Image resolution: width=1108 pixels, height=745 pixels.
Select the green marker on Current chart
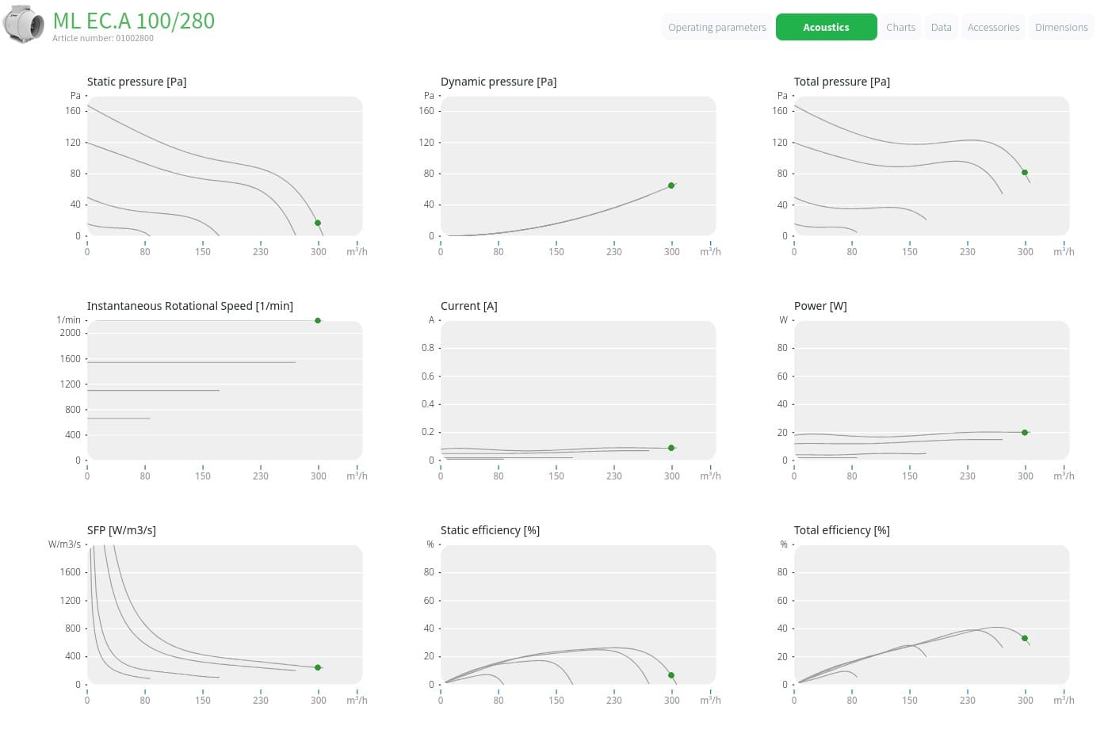[671, 448]
